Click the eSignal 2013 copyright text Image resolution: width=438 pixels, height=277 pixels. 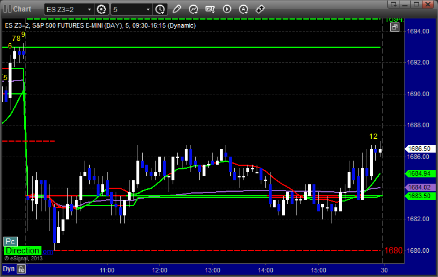pyautogui.click(x=24, y=259)
